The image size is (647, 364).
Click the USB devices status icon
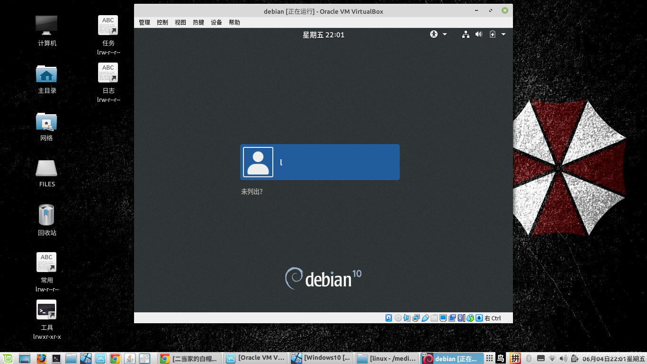coord(425,318)
